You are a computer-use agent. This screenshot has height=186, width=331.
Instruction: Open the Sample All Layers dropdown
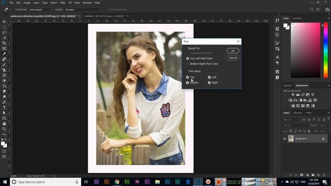click(83, 9)
